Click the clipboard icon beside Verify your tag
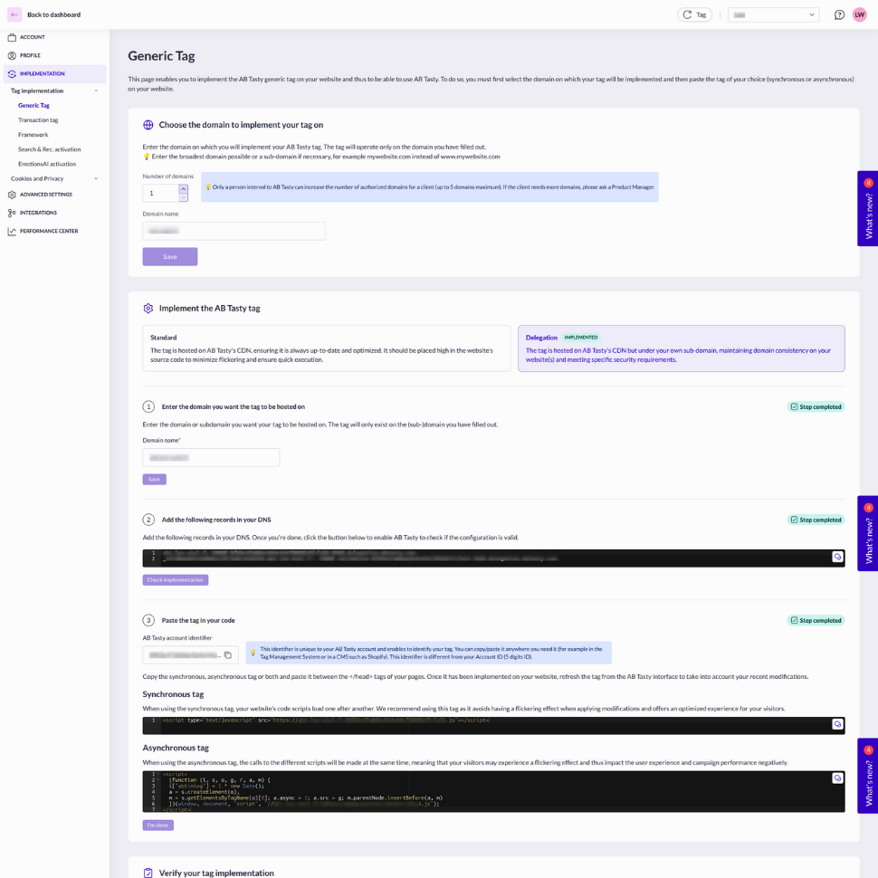The image size is (878, 878). coord(148,873)
